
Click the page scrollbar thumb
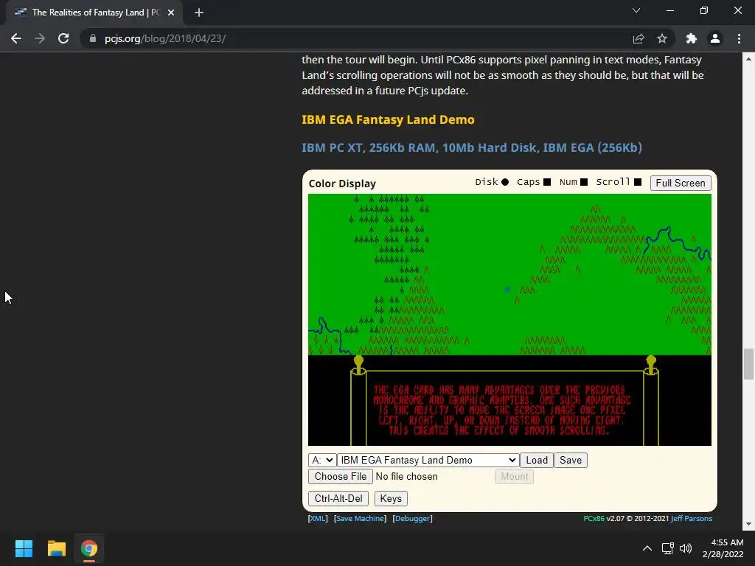748,364
